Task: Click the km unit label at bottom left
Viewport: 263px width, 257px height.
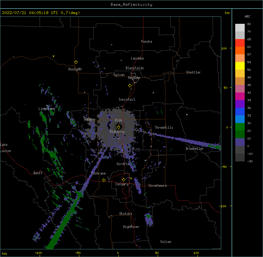Action: tap(5, 254)
